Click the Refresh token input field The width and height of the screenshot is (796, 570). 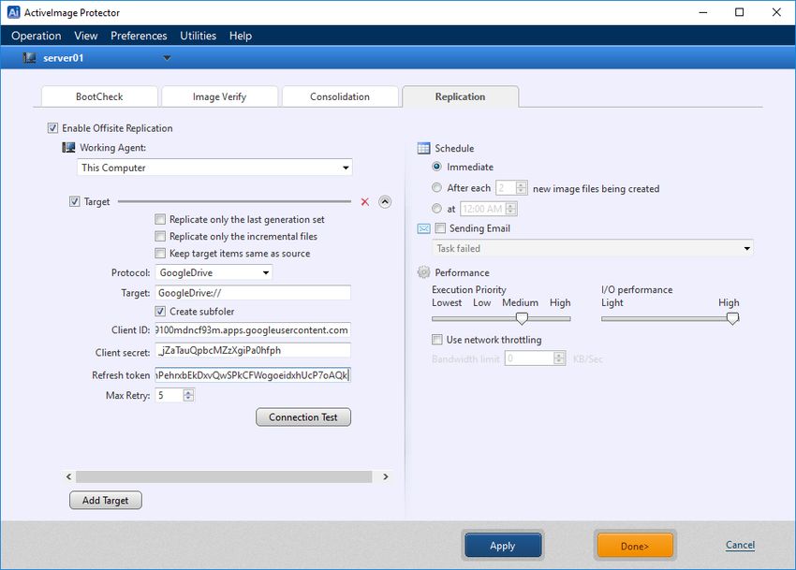253,375
